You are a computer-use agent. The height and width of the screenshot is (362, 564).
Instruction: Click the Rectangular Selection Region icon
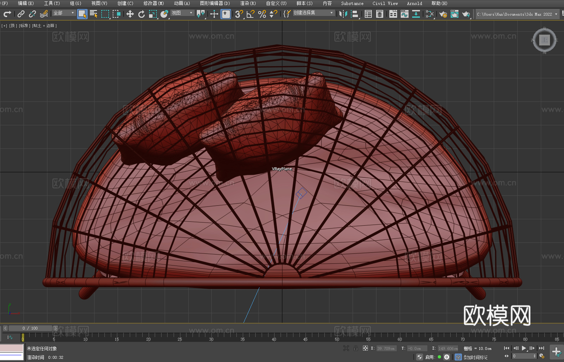pos(105,14)
